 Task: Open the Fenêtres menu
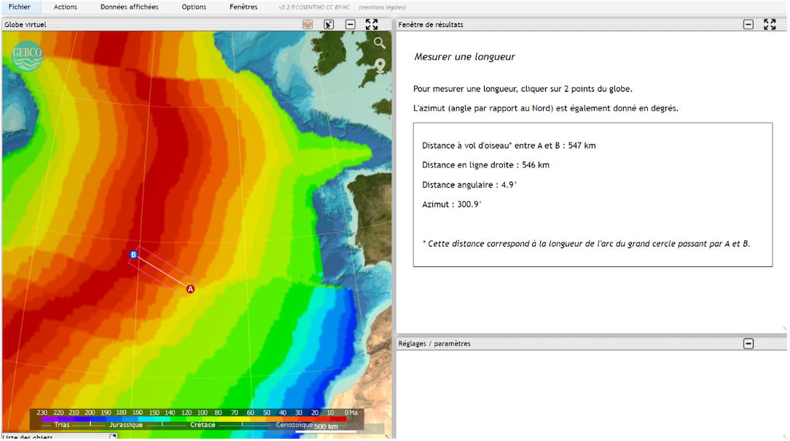tap(243, 7)
